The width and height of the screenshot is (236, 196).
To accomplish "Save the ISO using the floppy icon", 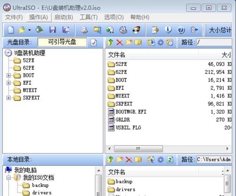I will click(52, 30).
